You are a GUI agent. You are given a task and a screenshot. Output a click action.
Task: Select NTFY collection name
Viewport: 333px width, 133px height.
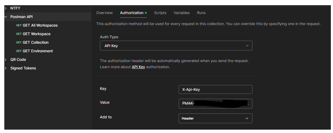tap(15, 8)
